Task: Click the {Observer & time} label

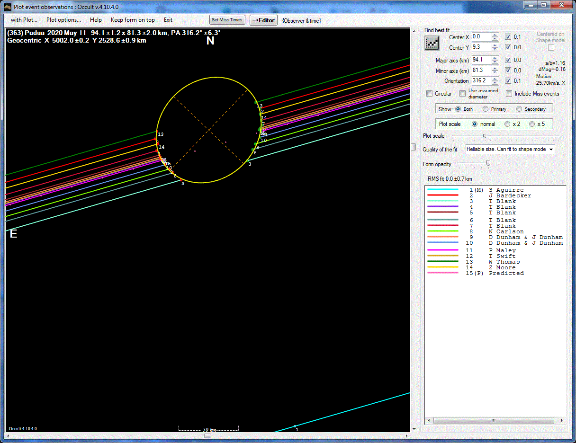Action: tap(301, 20)
